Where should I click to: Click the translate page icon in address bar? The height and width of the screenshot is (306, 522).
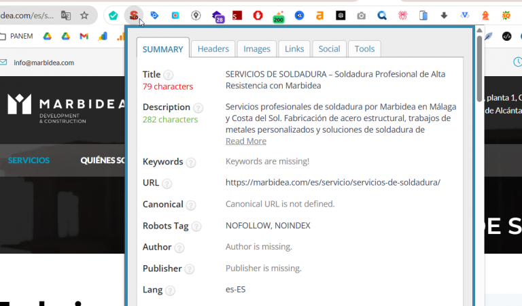tap(66, 16)
